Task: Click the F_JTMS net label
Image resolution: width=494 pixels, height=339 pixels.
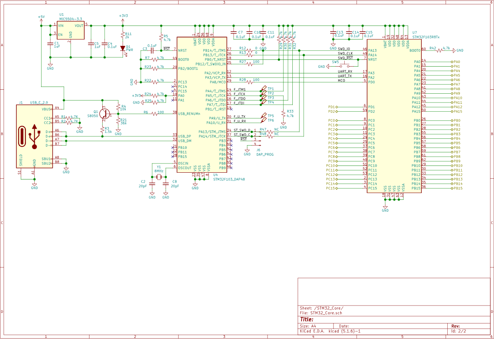Action: click(x=240, y=89)
